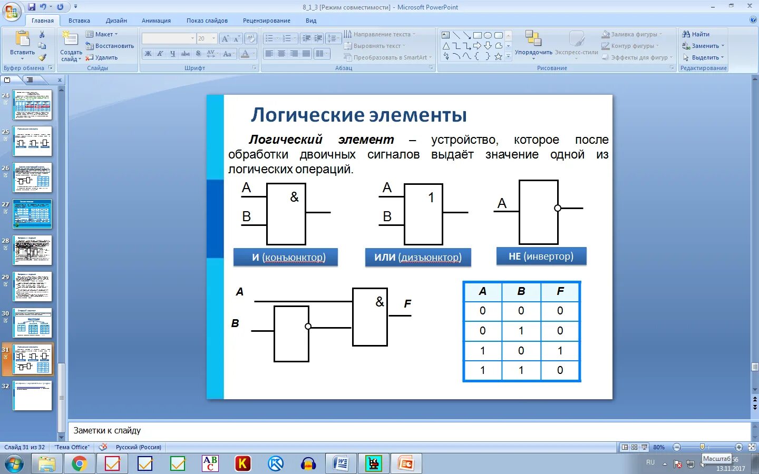Fit slide to current window button
The width and height of the screenshot is (759, 474).
(752, 447)
